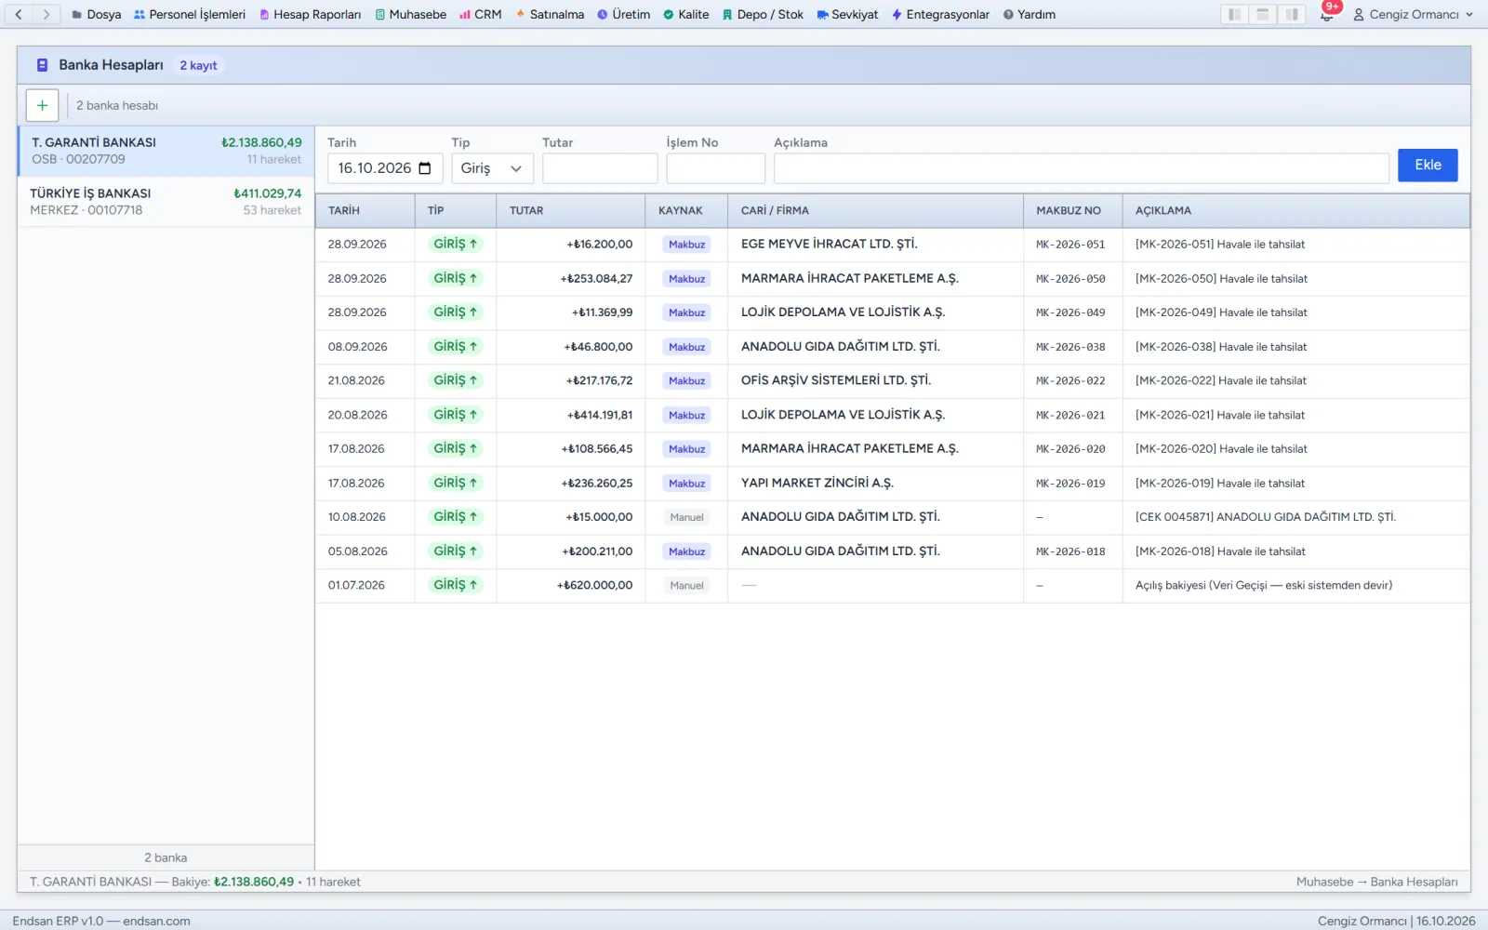Click the Banka Hesapları header icon
The height and width of the screenshot is (930, 1488).
[x=42, y=65]
